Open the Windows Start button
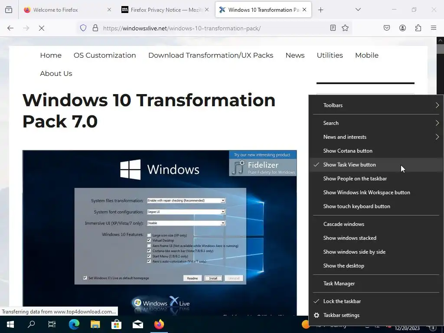444x333 pixels. point(10,324)
